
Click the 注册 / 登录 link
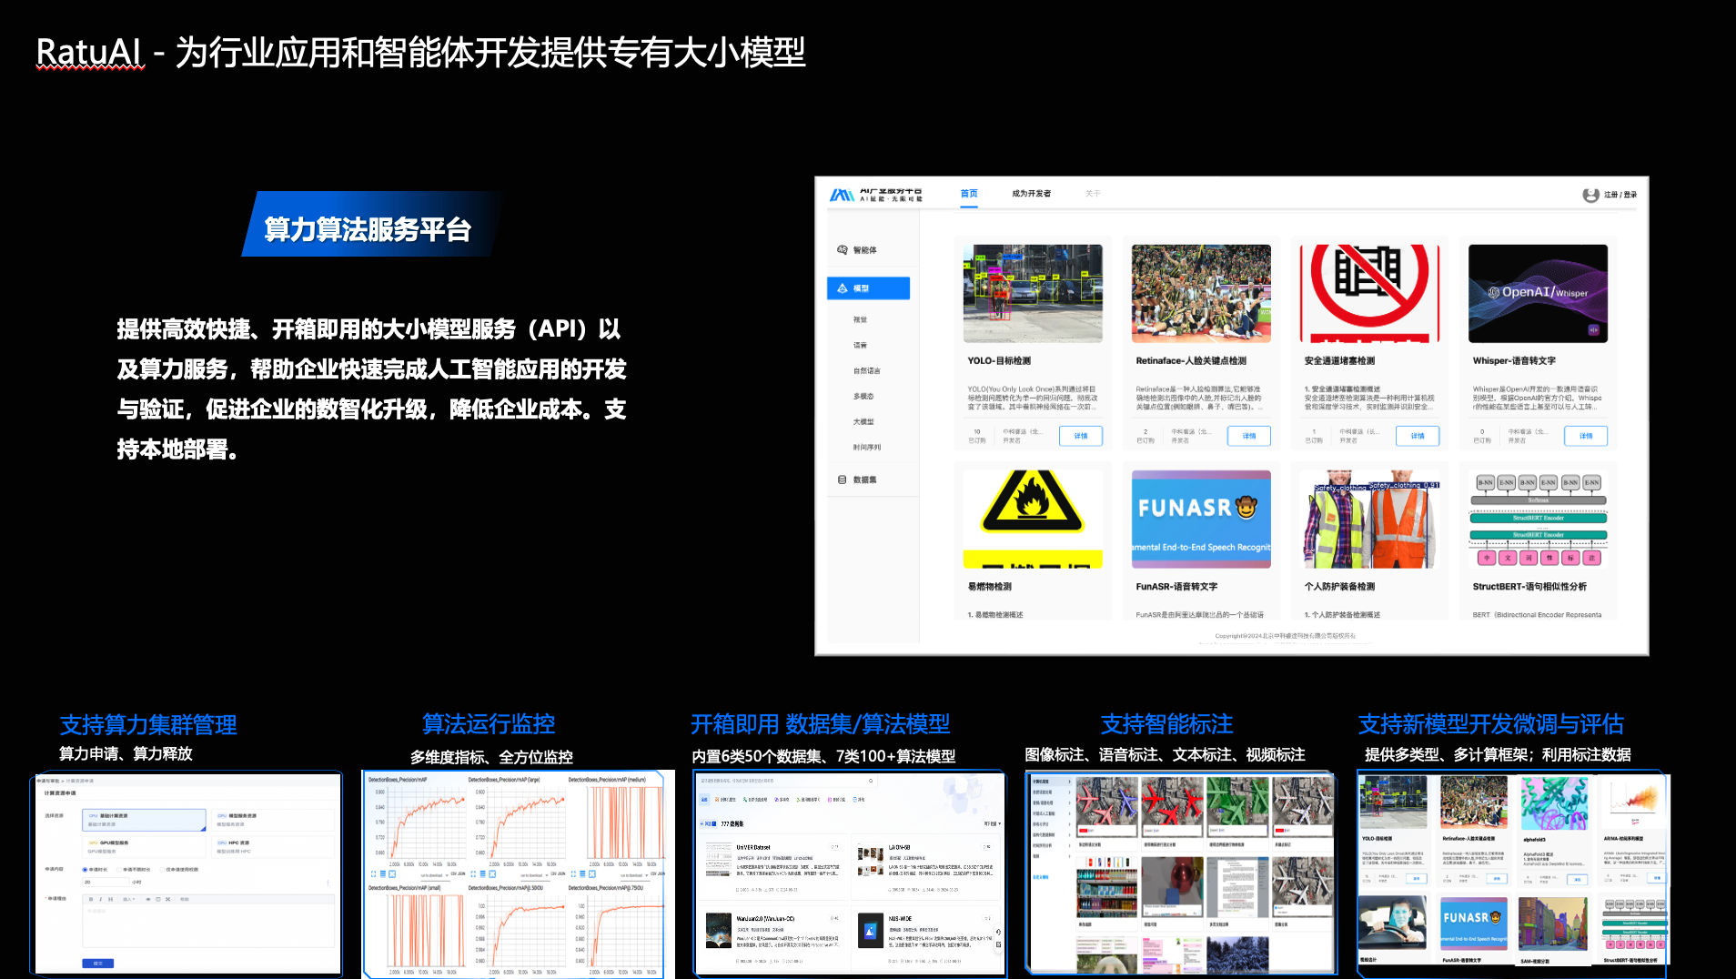(x=1620, y=195)
